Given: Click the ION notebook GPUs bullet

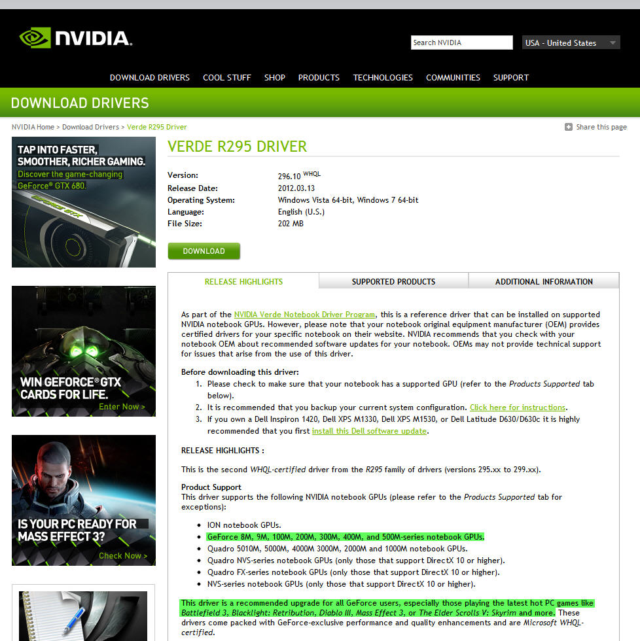Looking at the screenshot, I should [243, 525].
